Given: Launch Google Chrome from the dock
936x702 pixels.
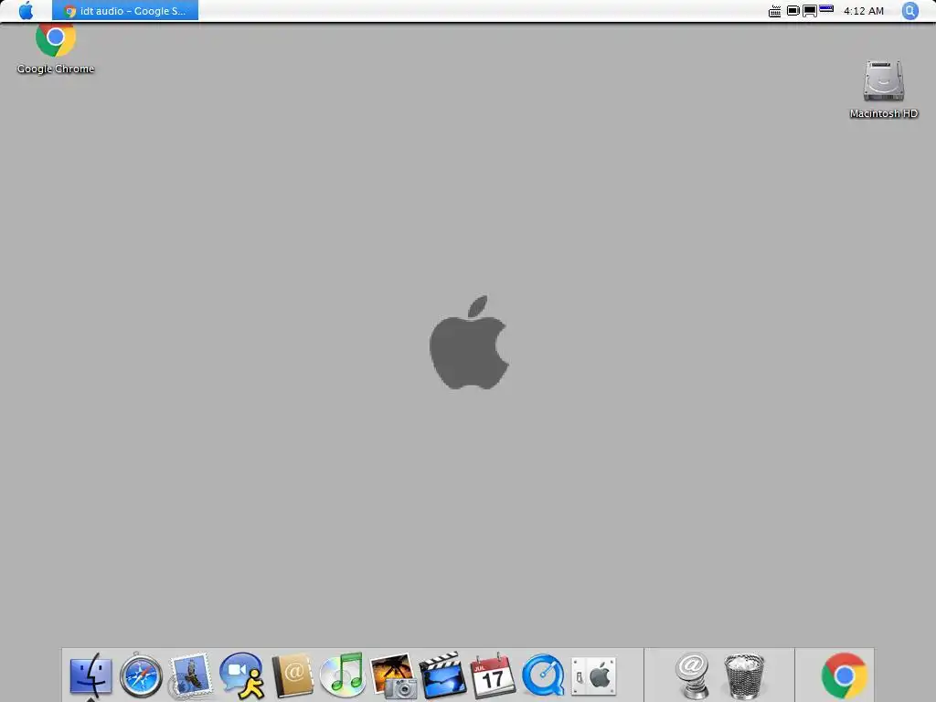Looking at the screenshot, I should (x=844, y=675).
